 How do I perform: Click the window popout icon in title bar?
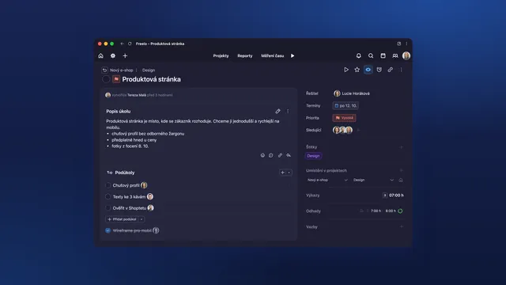[398, 44]
